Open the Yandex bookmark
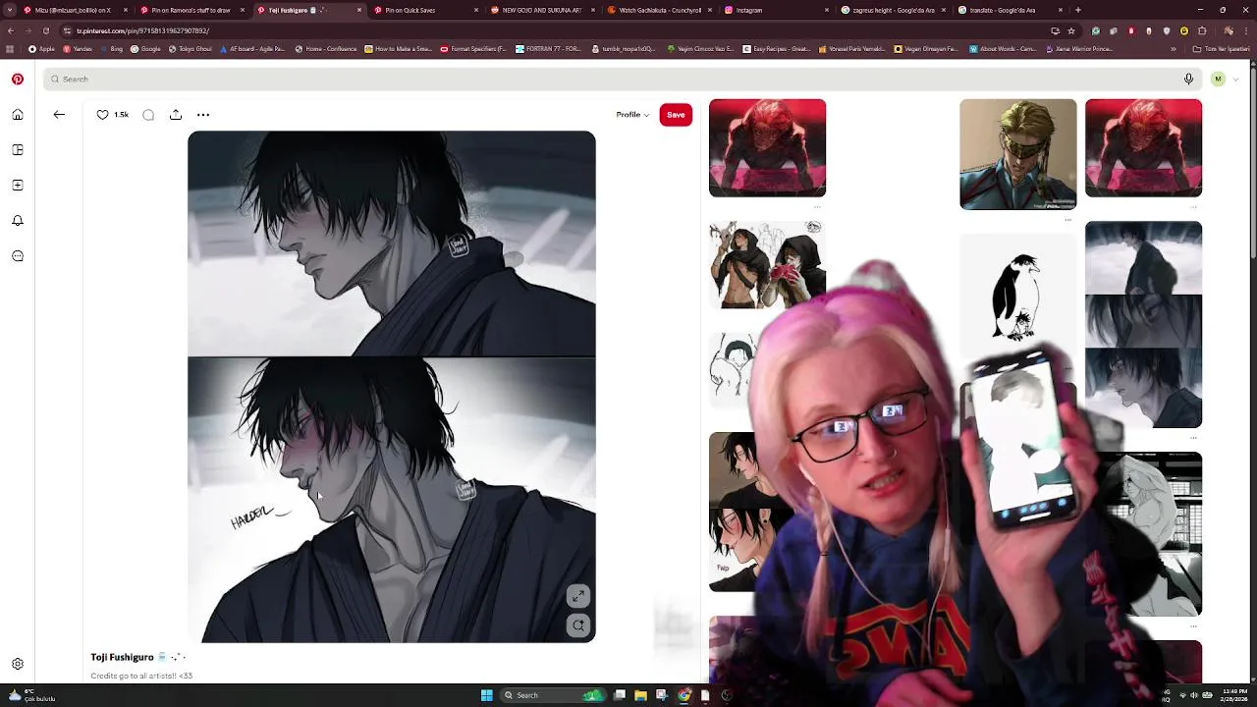 (x=80, y=49)
